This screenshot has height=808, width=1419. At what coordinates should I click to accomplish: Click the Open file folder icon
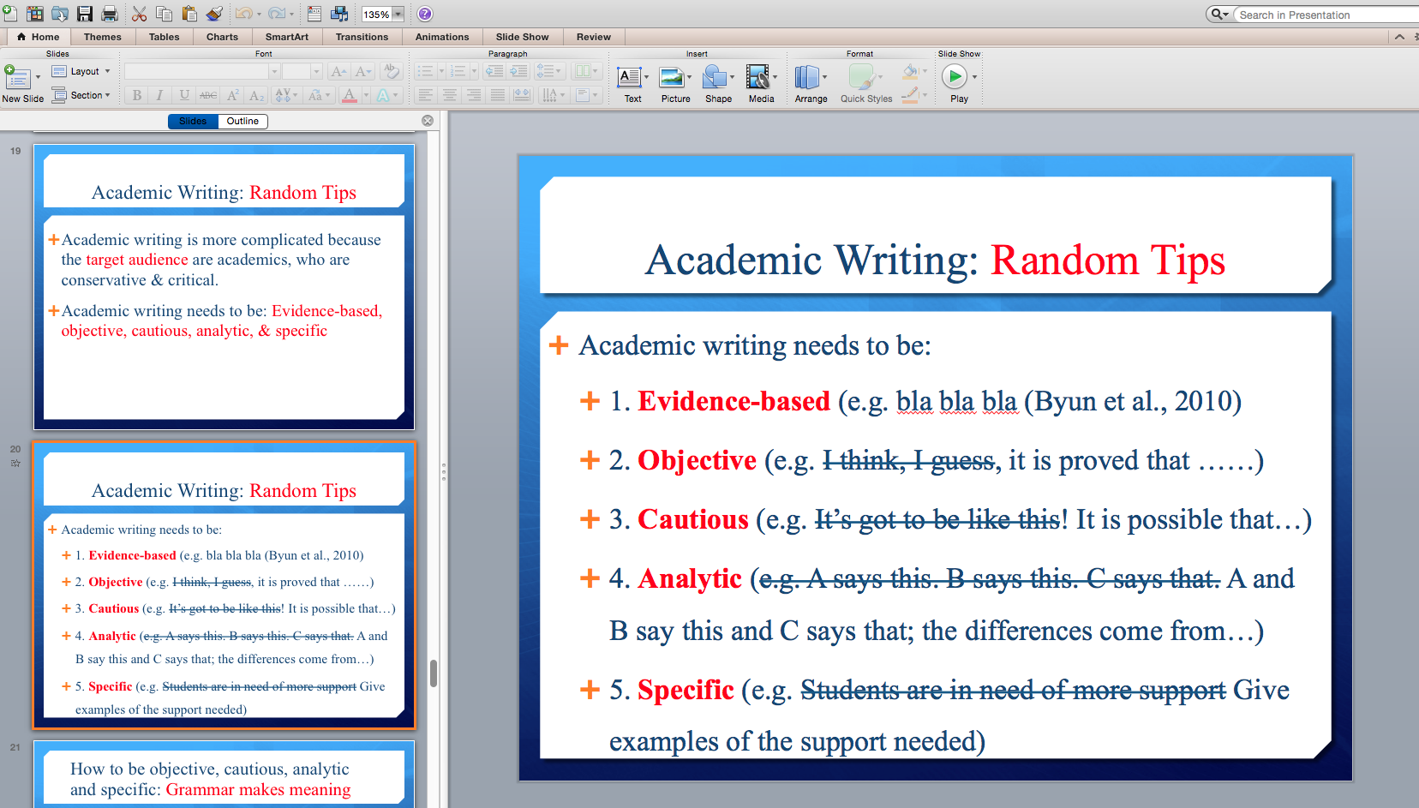tap(60, 14)
